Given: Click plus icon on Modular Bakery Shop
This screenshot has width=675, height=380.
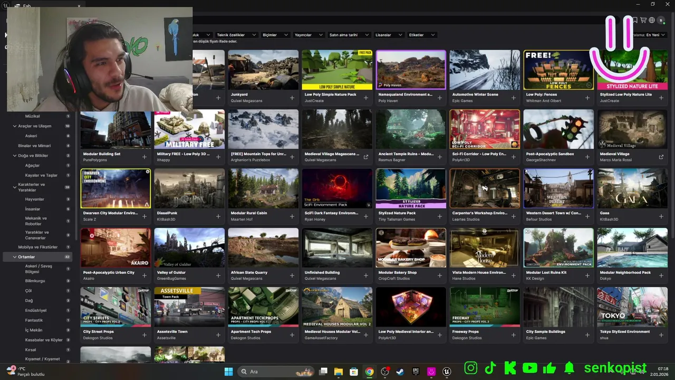Looking at the screenshot, I should tap(440, 275).
